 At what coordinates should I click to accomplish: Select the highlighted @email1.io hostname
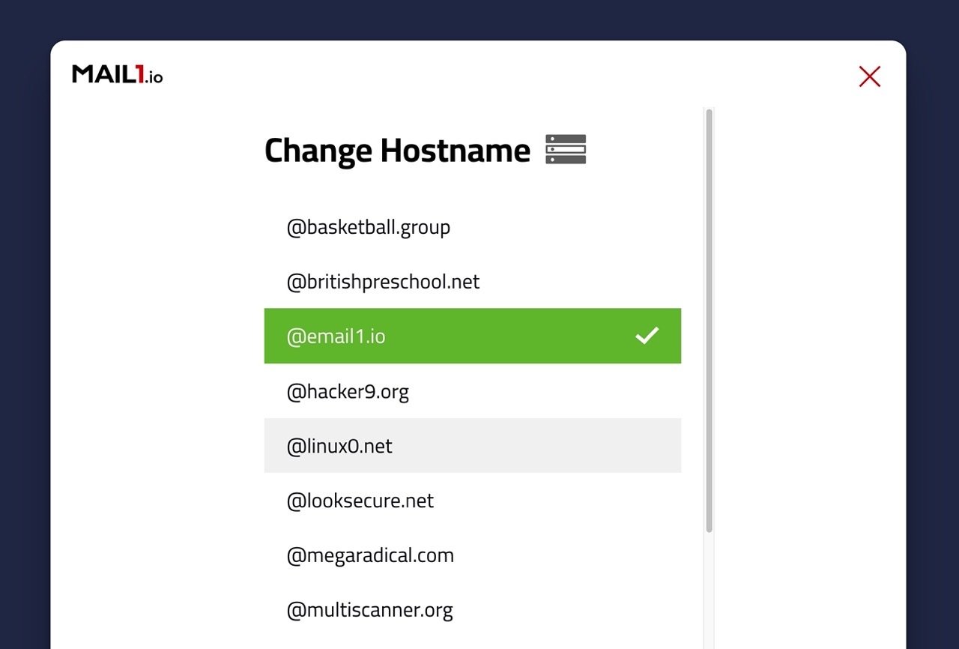[473, 336]
